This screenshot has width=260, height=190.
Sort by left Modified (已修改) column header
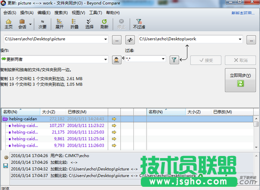click(87, 112)
